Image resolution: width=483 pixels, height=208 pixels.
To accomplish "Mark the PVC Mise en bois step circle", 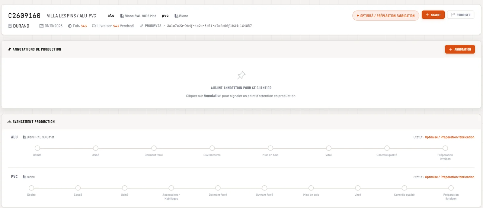I will tap(311, 188).
